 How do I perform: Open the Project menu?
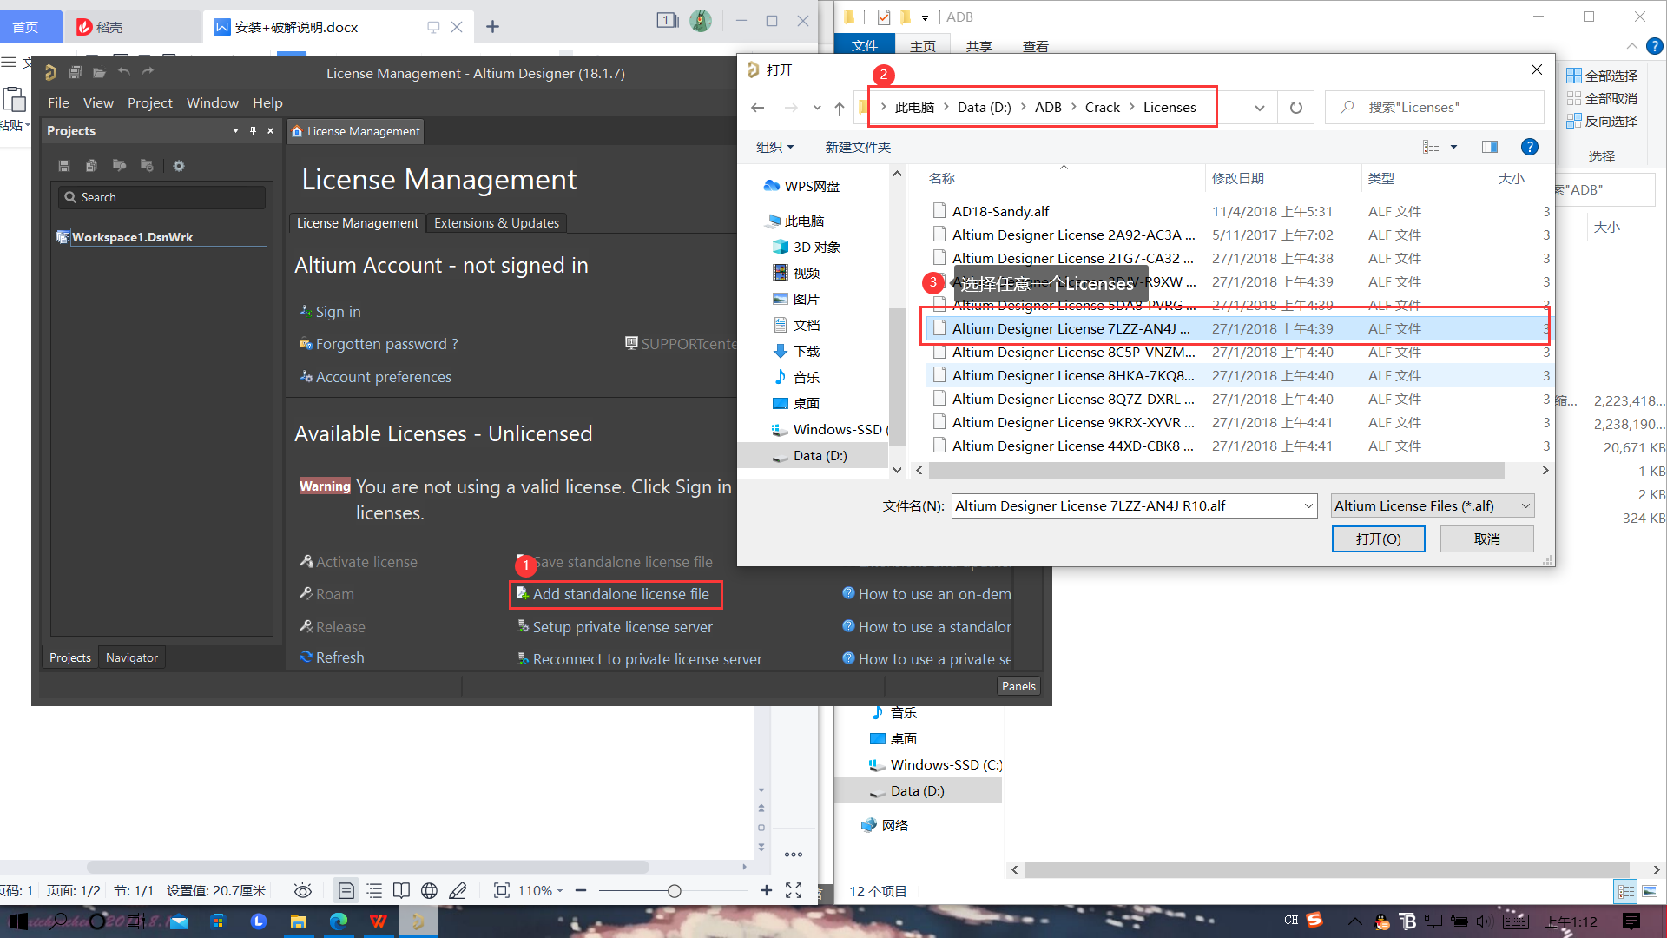pyautogui.click(x=149, y=102)
